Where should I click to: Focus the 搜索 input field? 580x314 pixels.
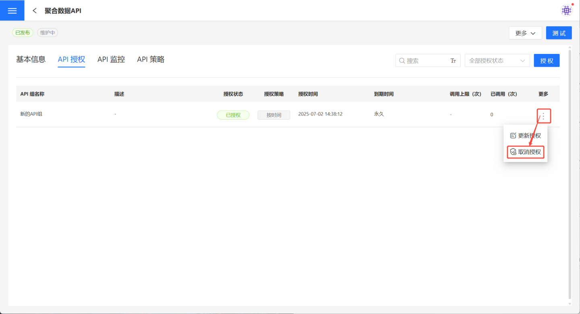(426, 61)
